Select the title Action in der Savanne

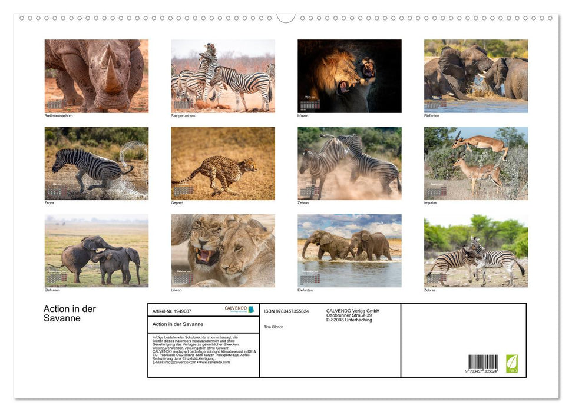pyautogui.click(x=68, y=313)
